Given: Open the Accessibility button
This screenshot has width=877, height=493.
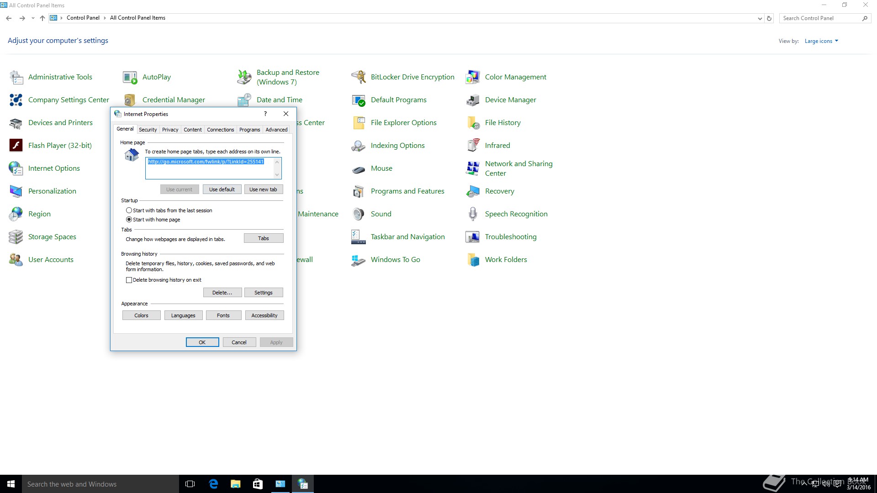Looking at the screenshot, I should (264, 315).
